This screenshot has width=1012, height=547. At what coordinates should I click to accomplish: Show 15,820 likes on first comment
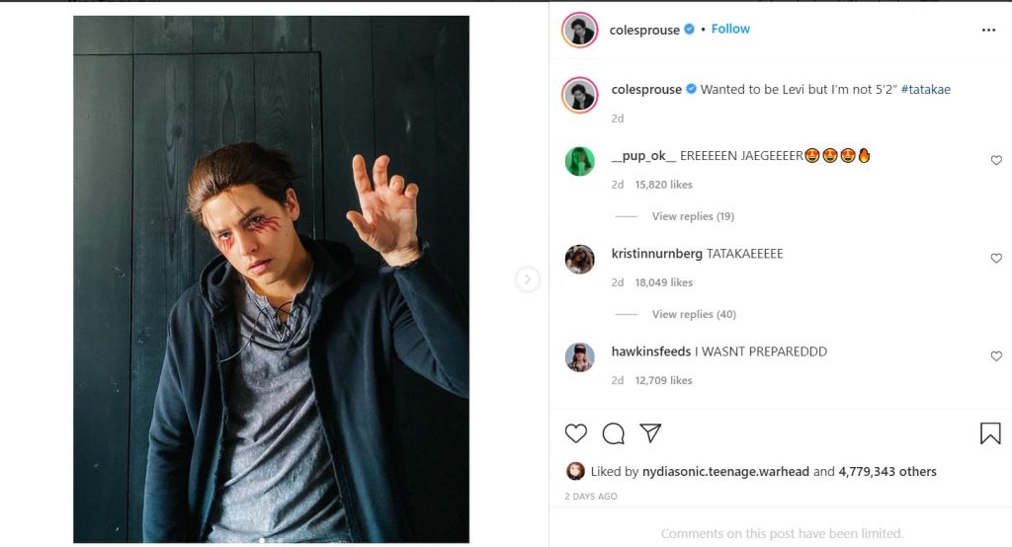pos(662,185)
